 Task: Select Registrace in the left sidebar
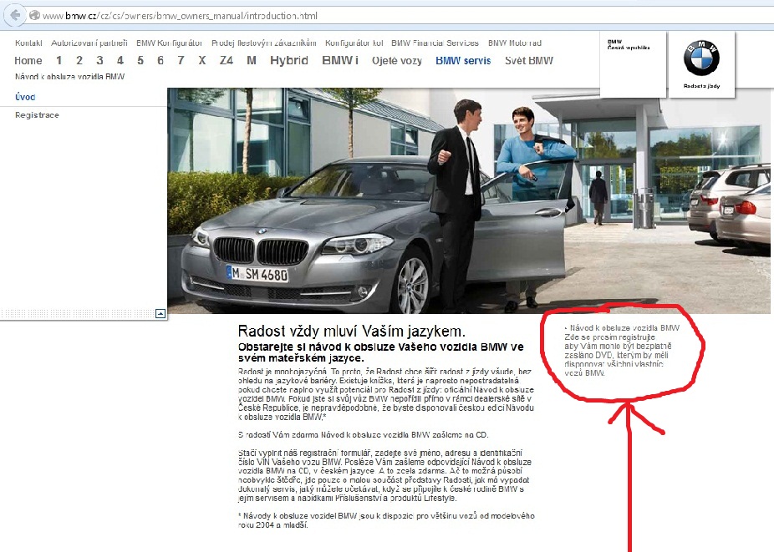pyautogui.click(x=37, y=115)
